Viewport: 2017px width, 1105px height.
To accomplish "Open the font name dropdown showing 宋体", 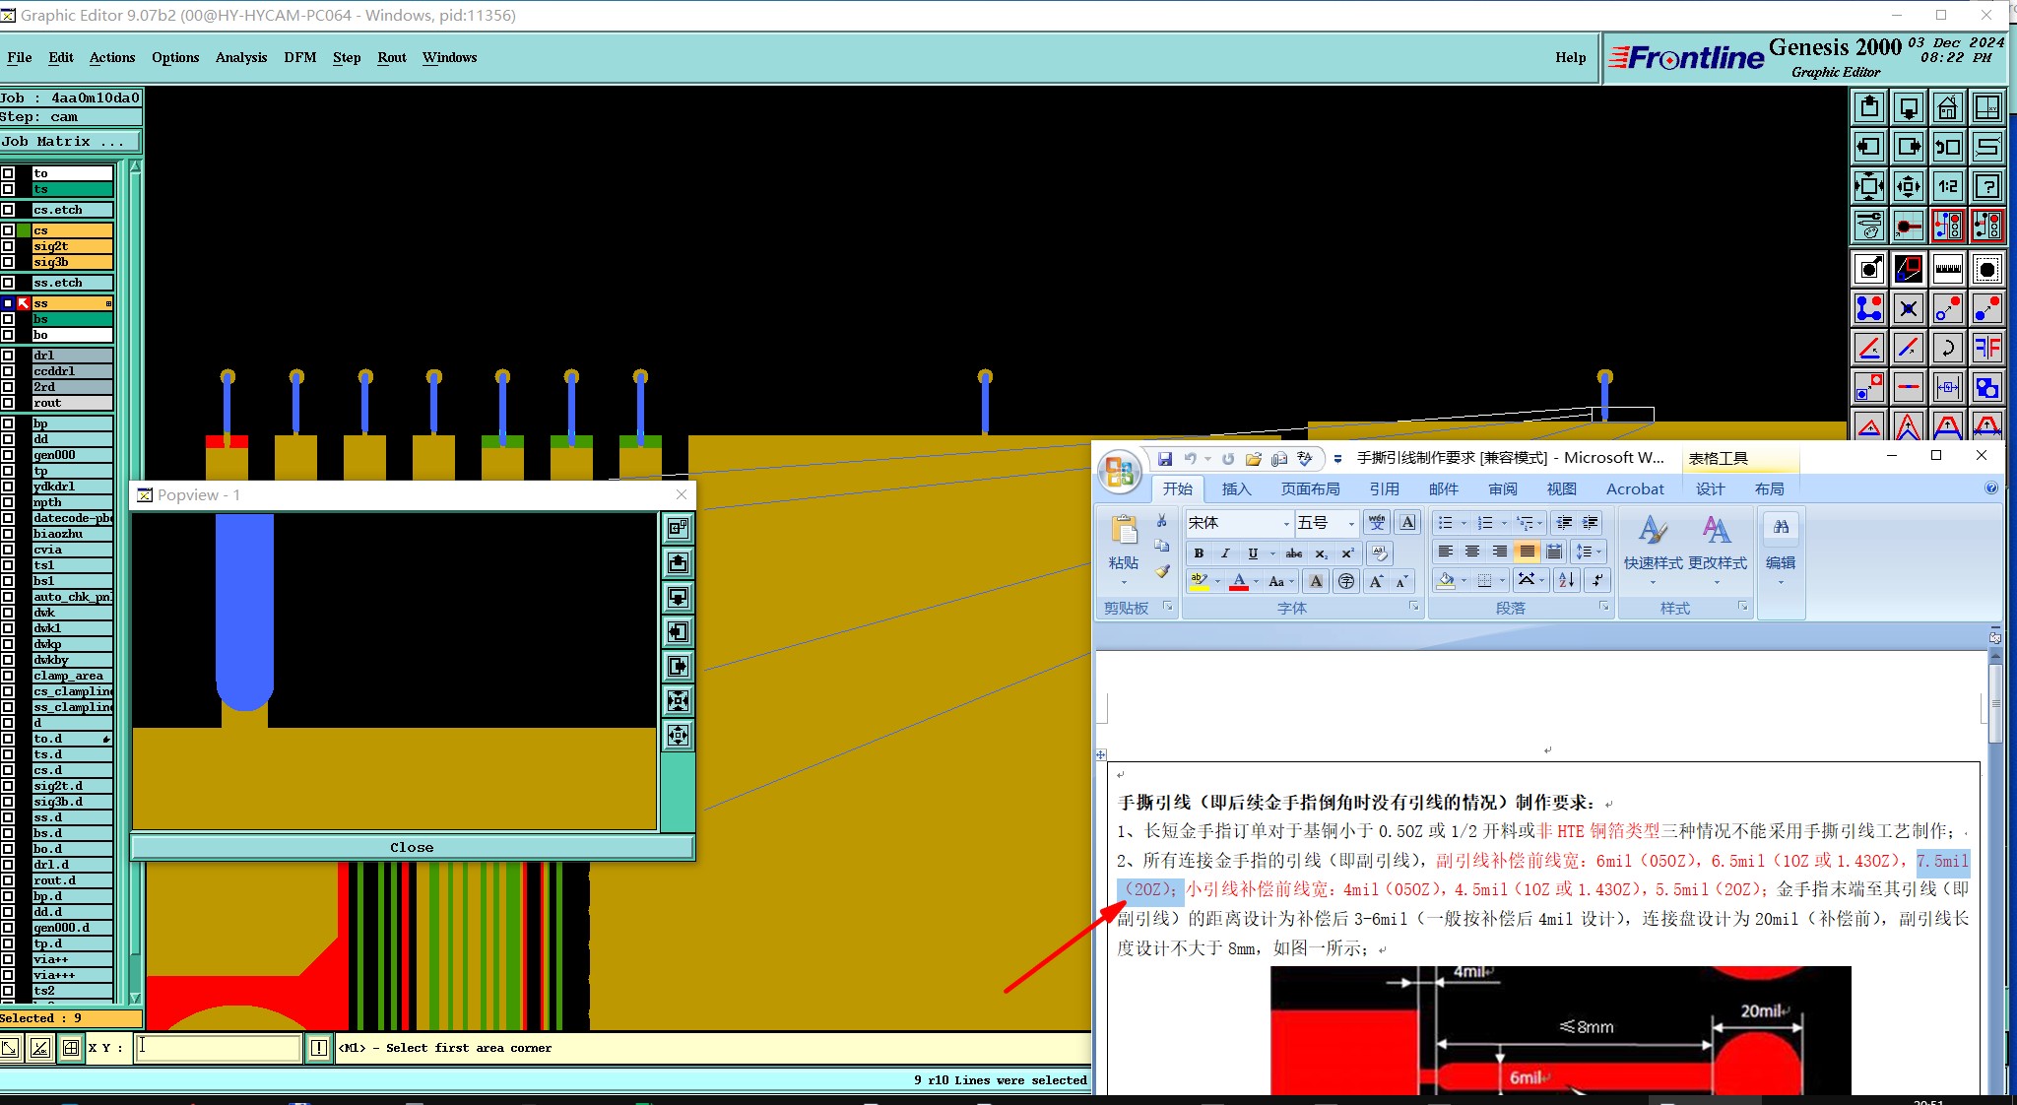I will coord(1285,523).
